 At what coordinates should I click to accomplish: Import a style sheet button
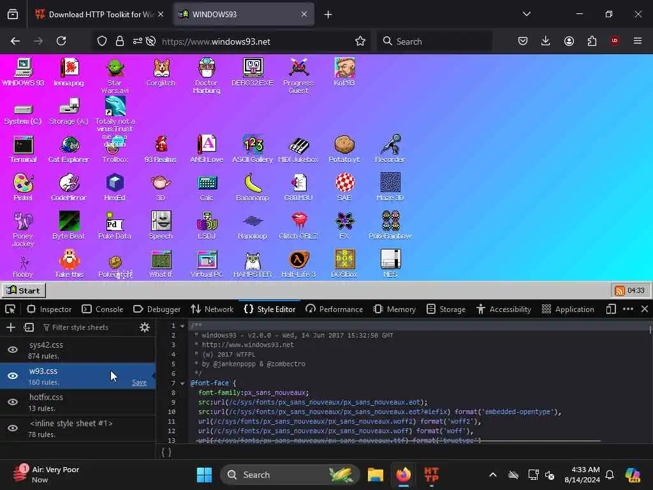pyautogui.click(x=29, y=327)
